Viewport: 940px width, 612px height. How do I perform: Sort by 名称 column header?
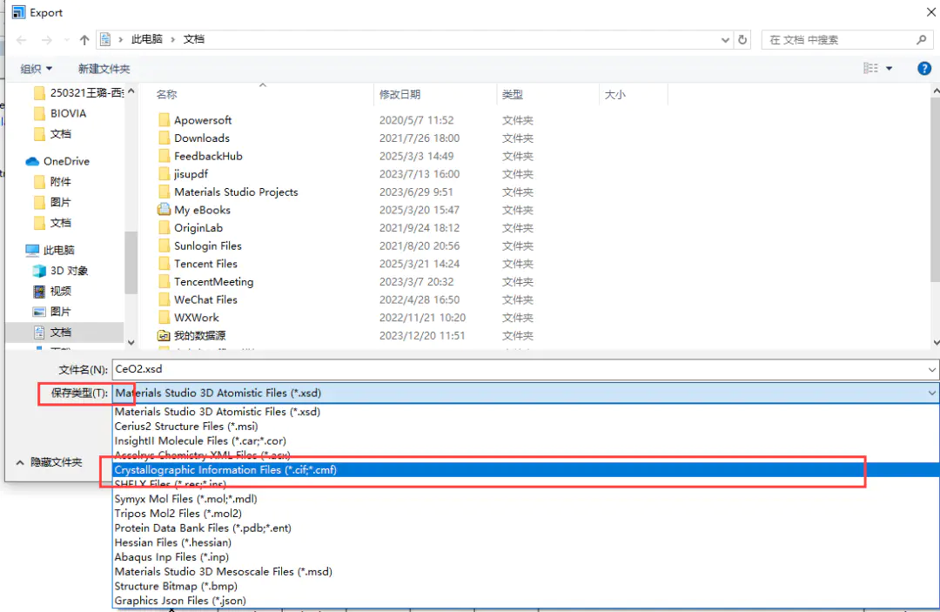tap(166, 94)
